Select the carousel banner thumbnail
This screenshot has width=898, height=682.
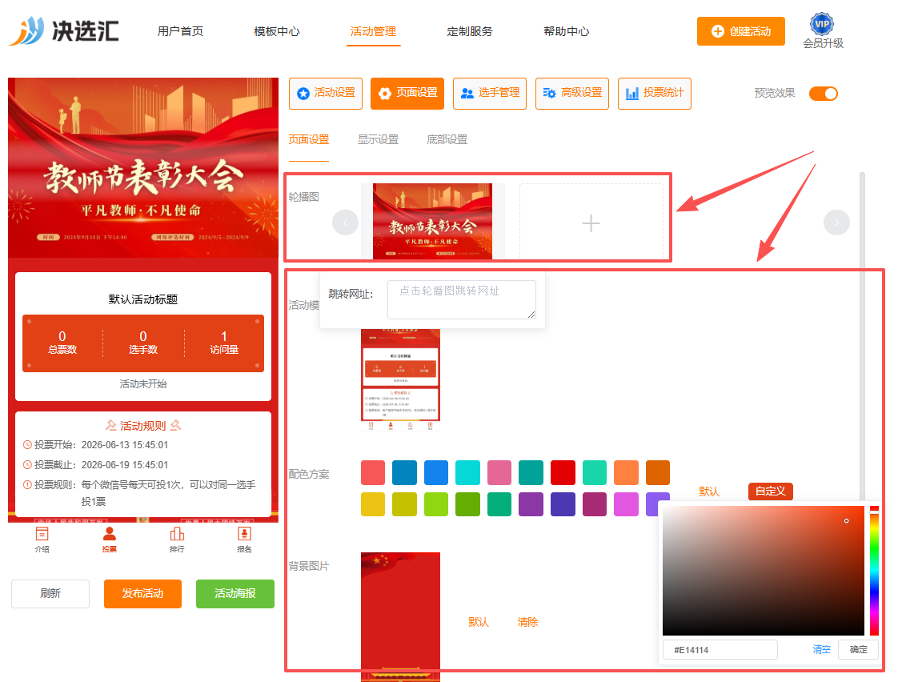[x=432, y=222]
